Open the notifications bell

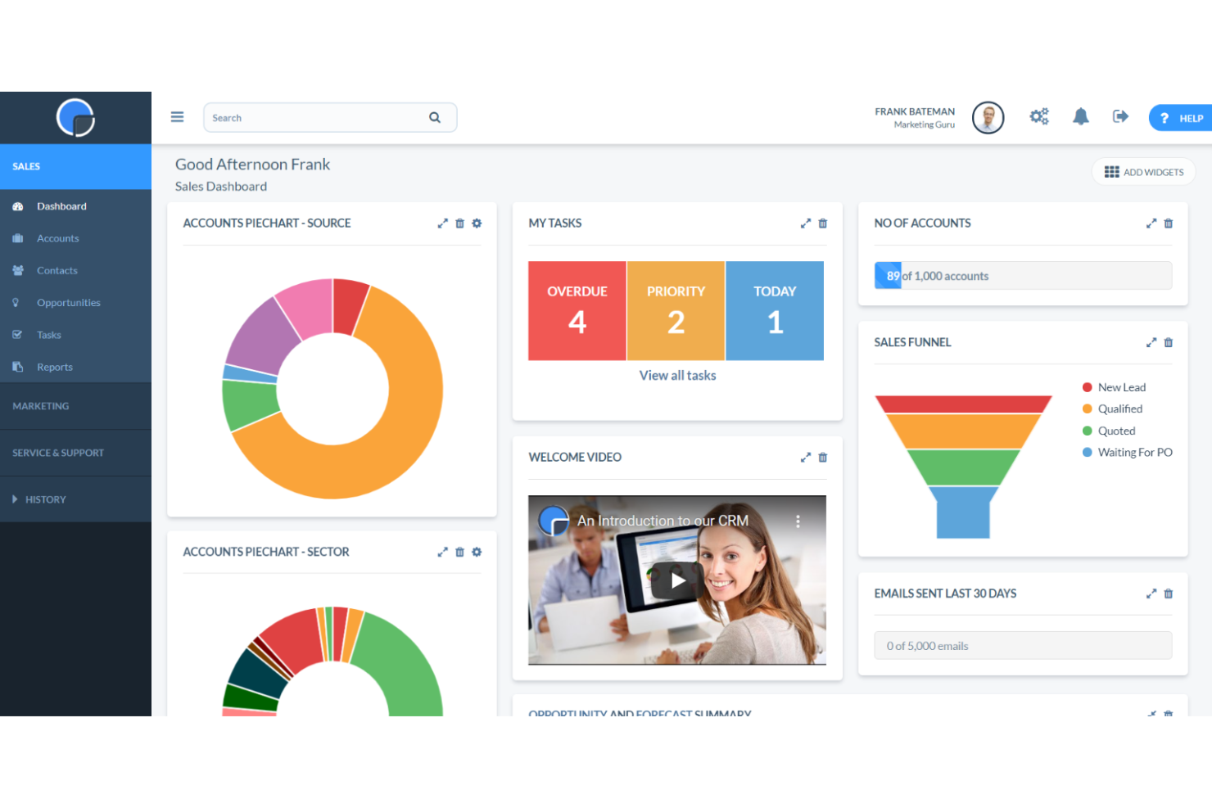(1081, 116)
